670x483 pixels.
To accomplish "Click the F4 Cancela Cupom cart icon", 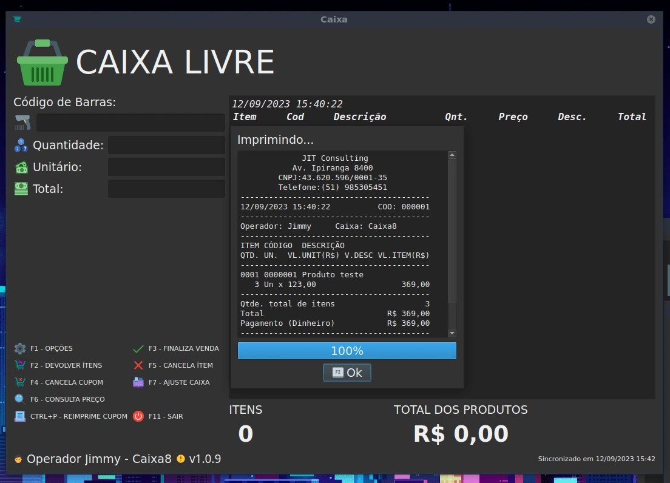I will pos(20,382).
